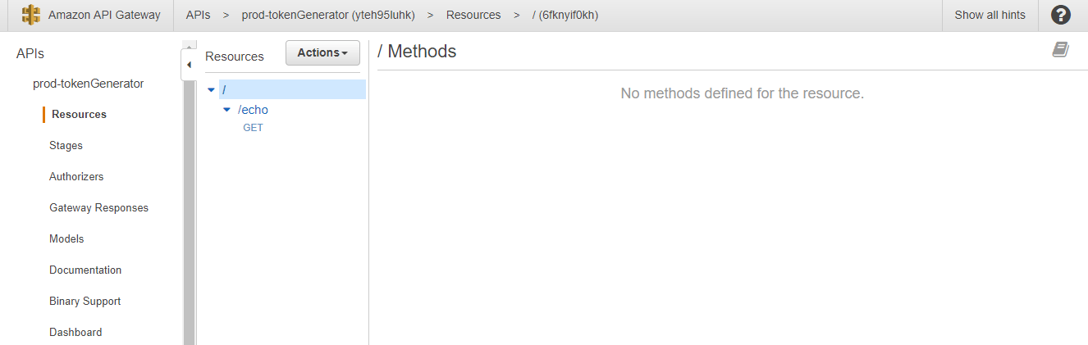This screenshot has width=1088, height=345.
Task: Open Gateway Responses section
Action: point(98,208)
